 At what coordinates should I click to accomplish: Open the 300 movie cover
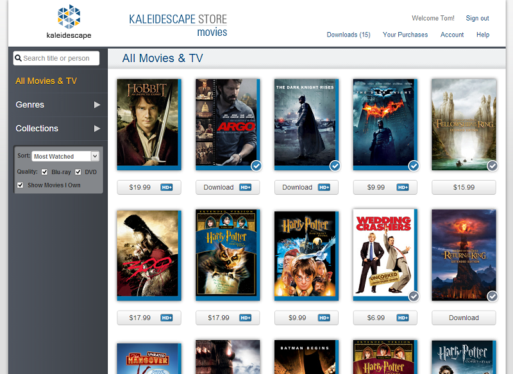(x=149, y=255)
